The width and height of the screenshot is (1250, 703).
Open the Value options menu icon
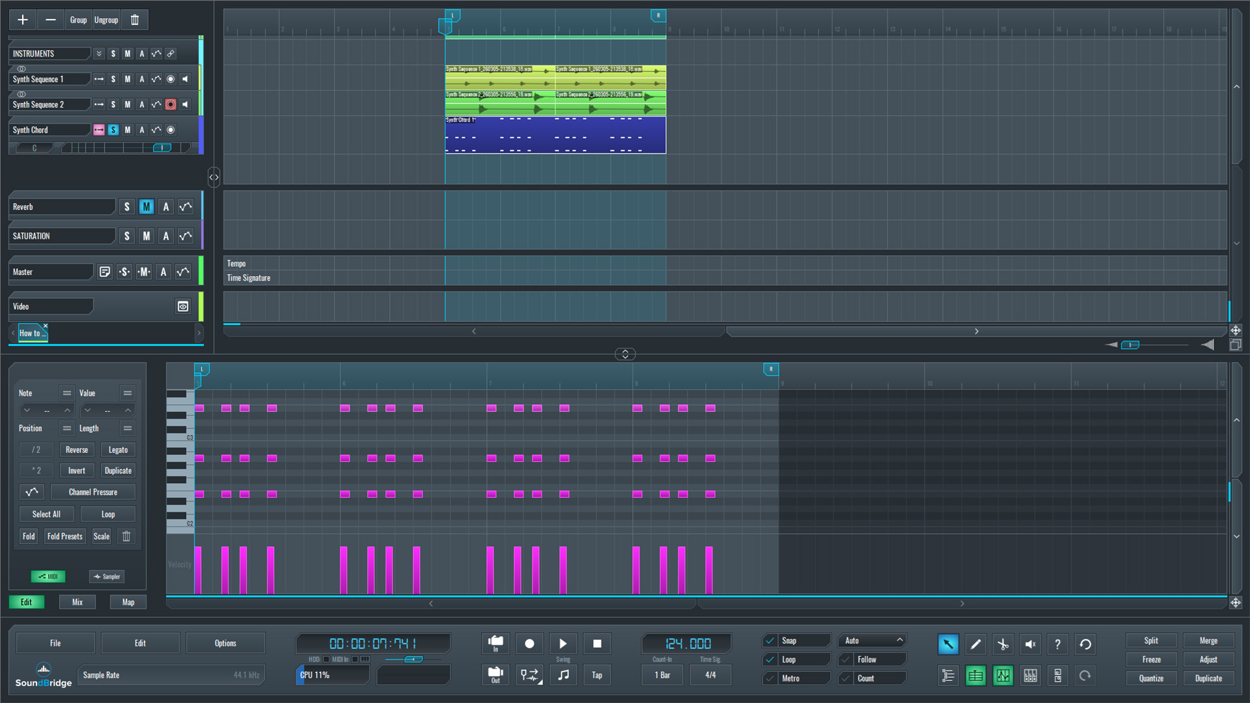tap(128, 393)
